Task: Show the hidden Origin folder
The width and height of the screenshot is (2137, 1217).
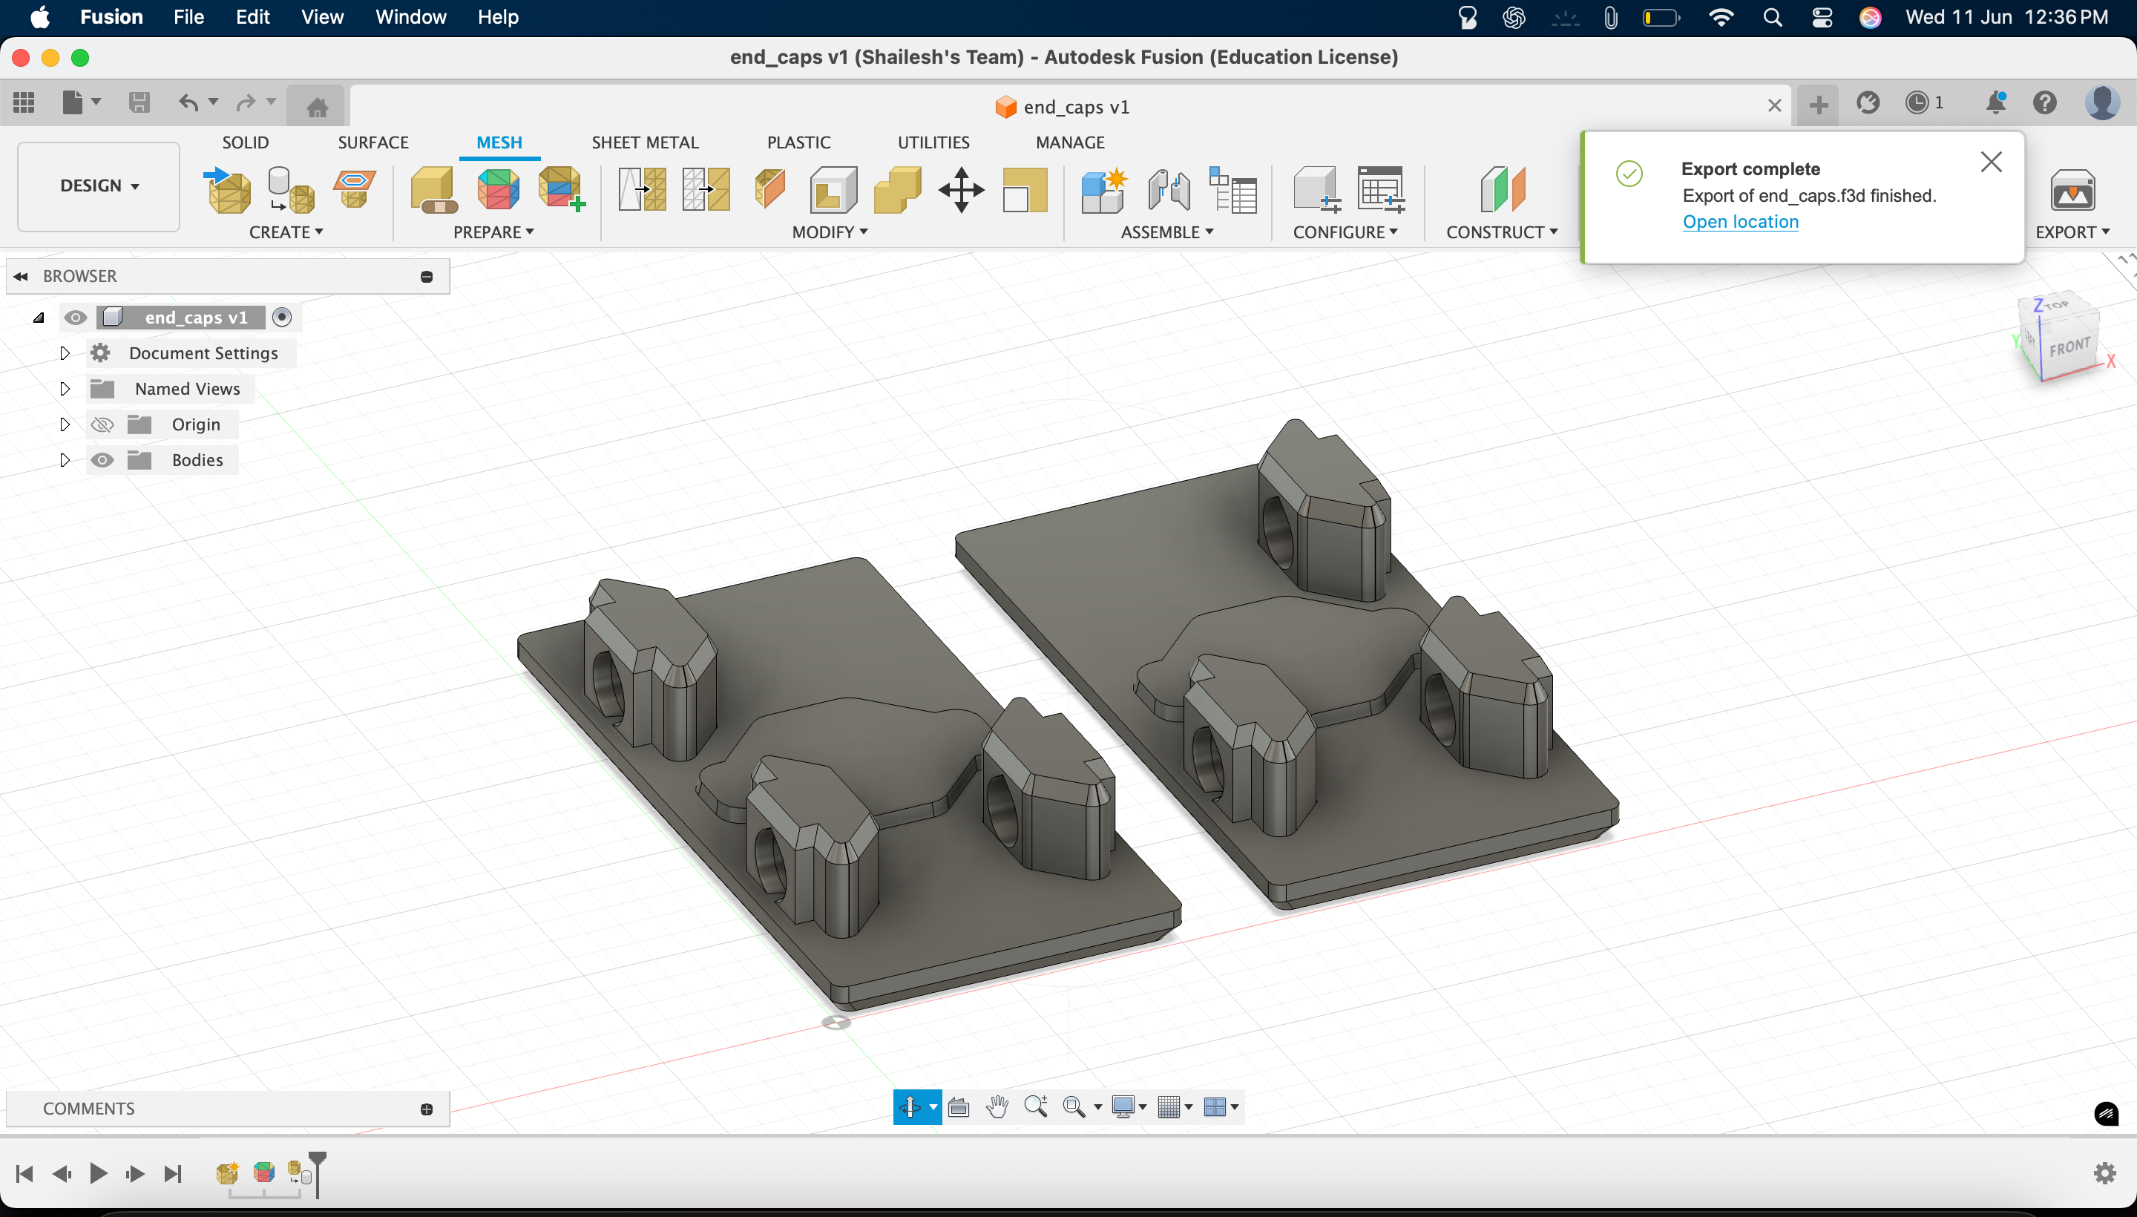Action: pyautogui.click(x=102, y=424)
